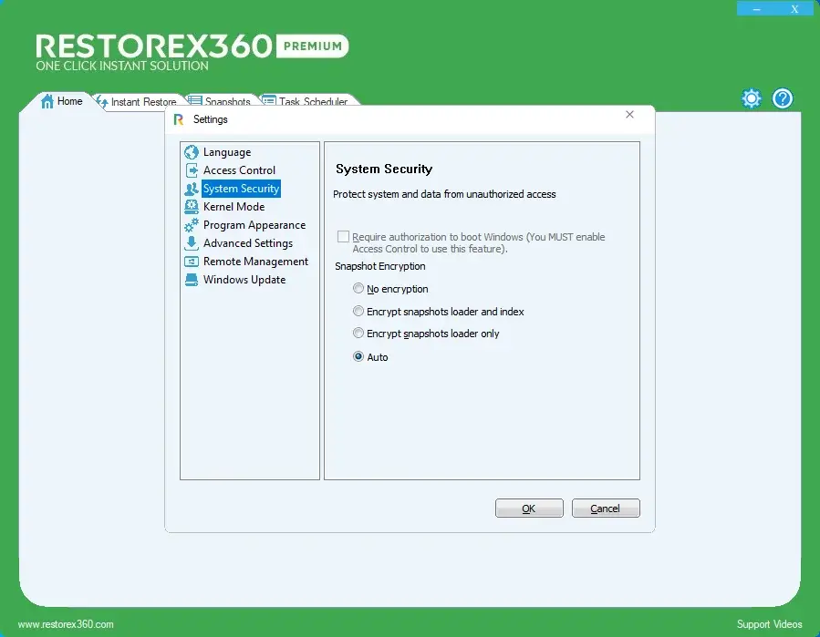This screenshot has height=637, width=820.
Task: Open help with the question mark icon
Action: pos(783,98)
